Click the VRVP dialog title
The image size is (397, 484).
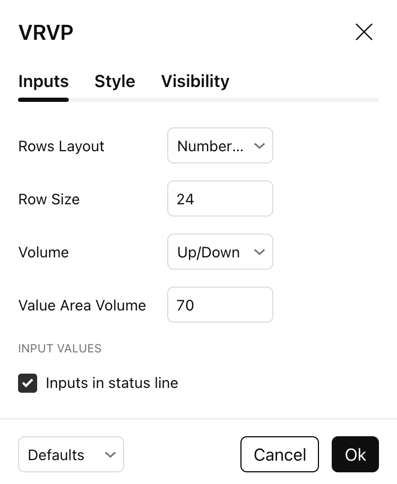coord(46,32)
